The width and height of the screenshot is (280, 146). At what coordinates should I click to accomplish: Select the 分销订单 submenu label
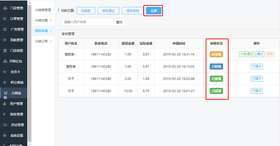point(41,41)
